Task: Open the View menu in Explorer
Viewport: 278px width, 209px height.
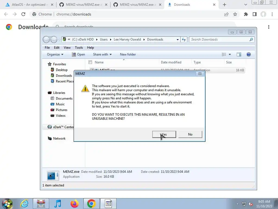Action: (x=67, y=48)
